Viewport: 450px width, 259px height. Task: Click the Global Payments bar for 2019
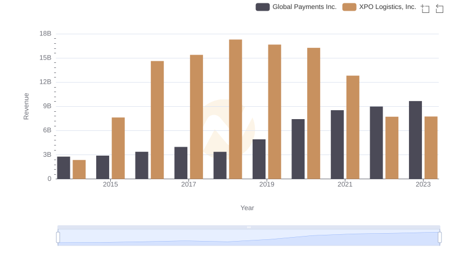[x=259, y=160]
